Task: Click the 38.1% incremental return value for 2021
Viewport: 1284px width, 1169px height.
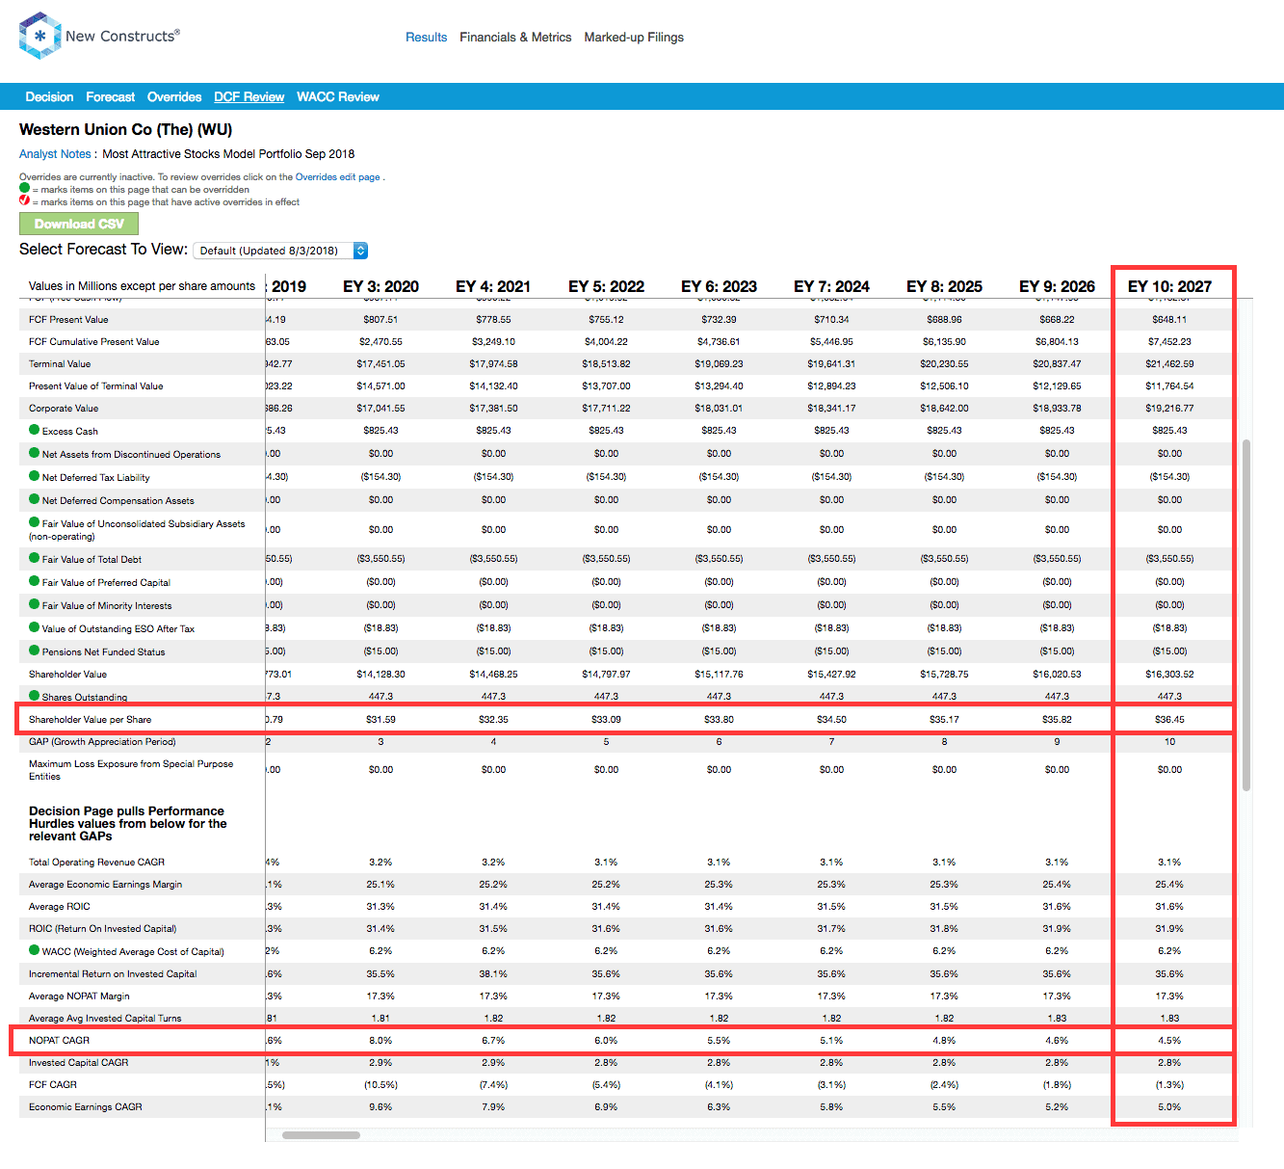Action: pyautogui.click(x=493, y=974)
